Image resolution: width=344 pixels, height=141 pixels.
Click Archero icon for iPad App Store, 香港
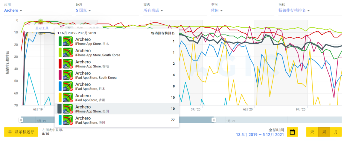(68, 97)
